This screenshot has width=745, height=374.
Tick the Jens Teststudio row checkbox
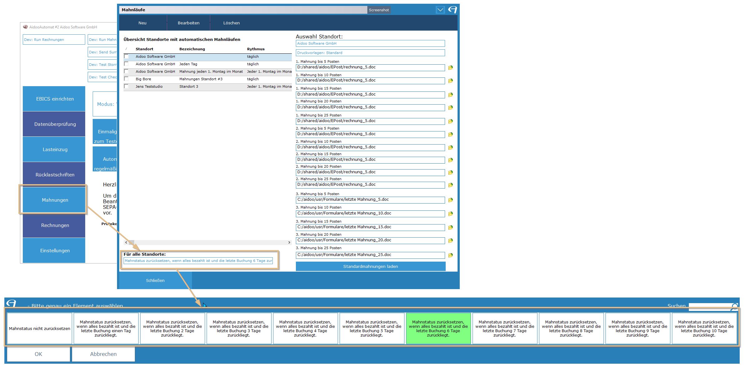[x=126, y=86]
